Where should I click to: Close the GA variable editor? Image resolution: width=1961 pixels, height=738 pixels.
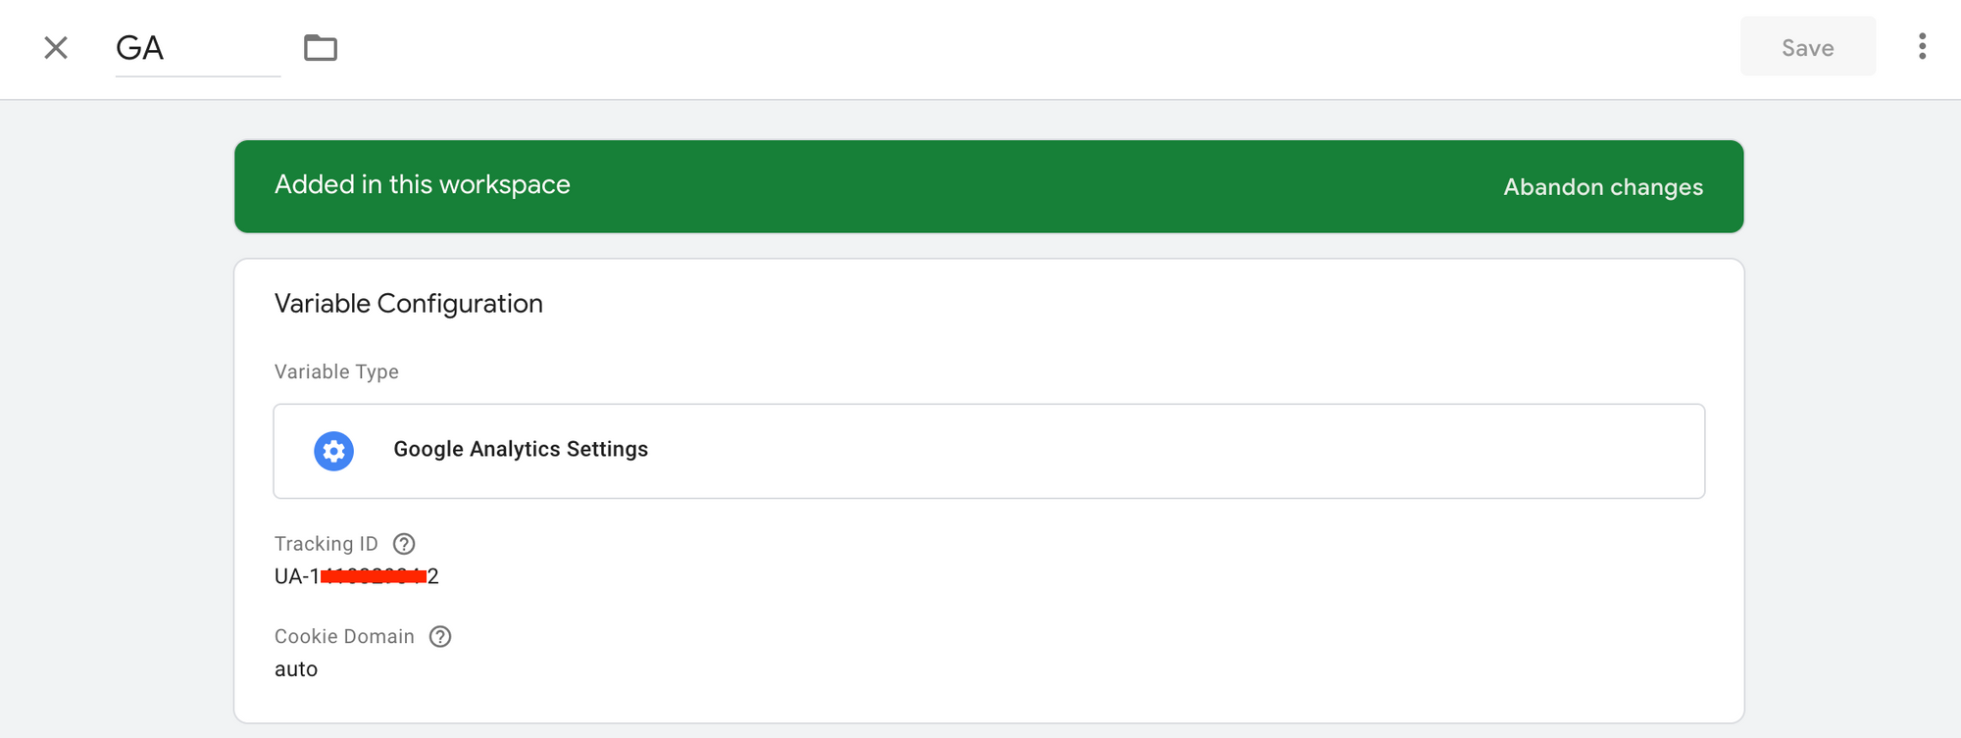coord(56,48)
